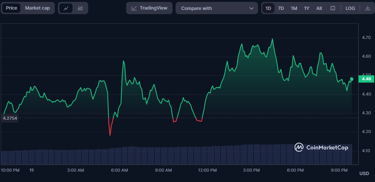Switch to the 7D time range
The image size is (375, 182).
pos(281,8)
